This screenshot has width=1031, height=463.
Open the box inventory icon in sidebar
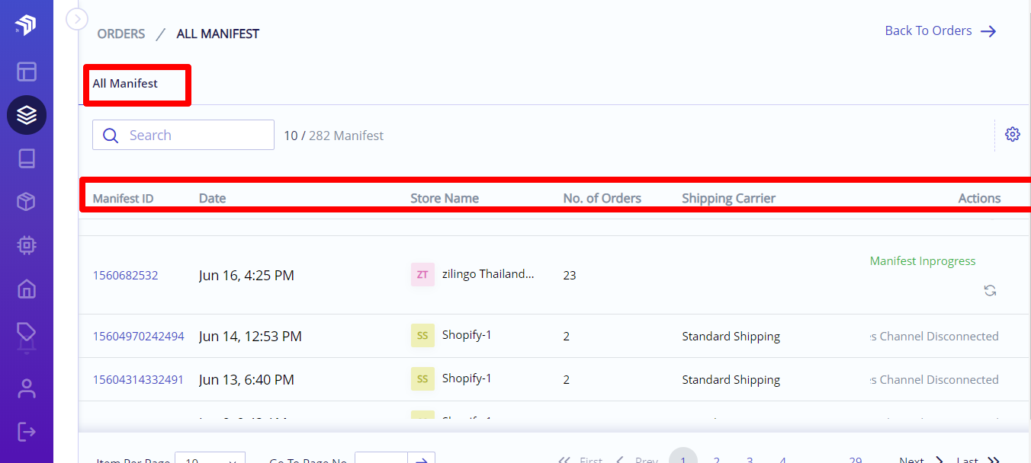[x=27, y=202]
